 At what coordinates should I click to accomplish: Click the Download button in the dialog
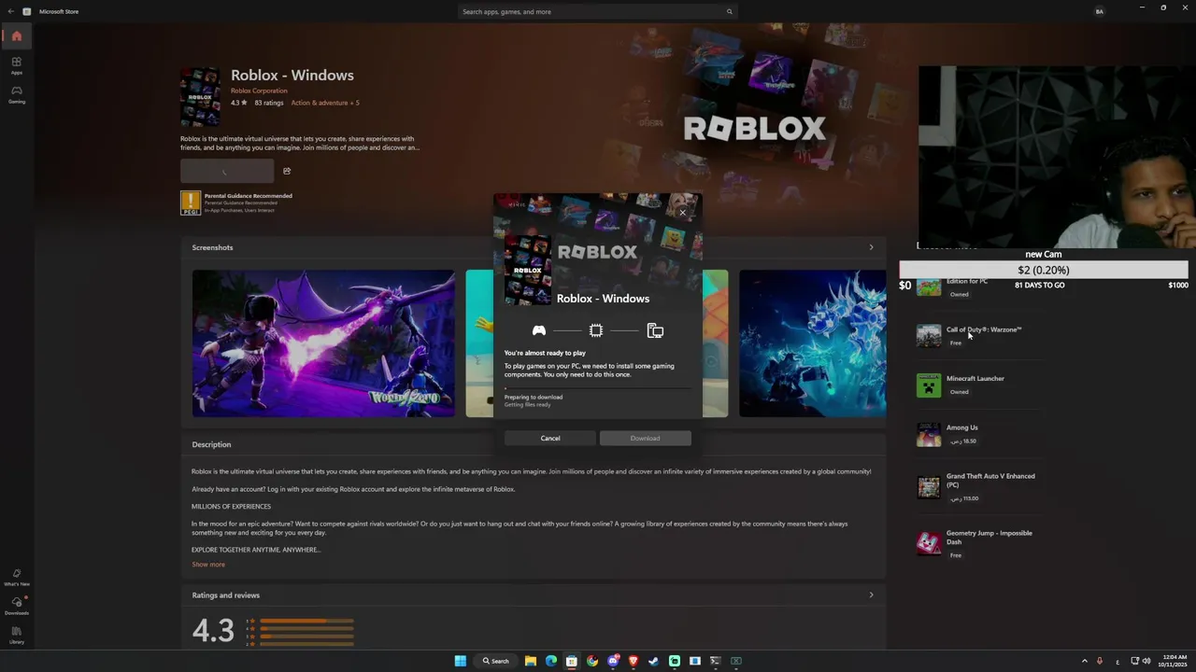645,438
